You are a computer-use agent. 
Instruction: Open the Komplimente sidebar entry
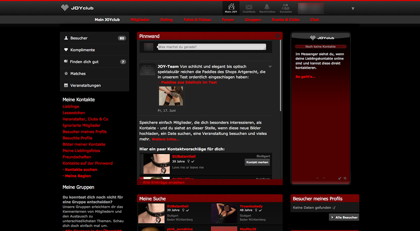click(94, 50)
